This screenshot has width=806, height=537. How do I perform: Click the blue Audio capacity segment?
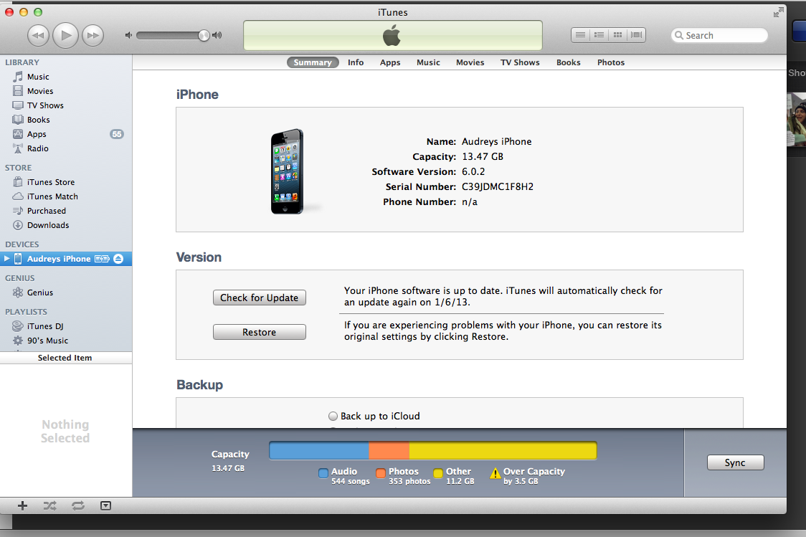319,451
